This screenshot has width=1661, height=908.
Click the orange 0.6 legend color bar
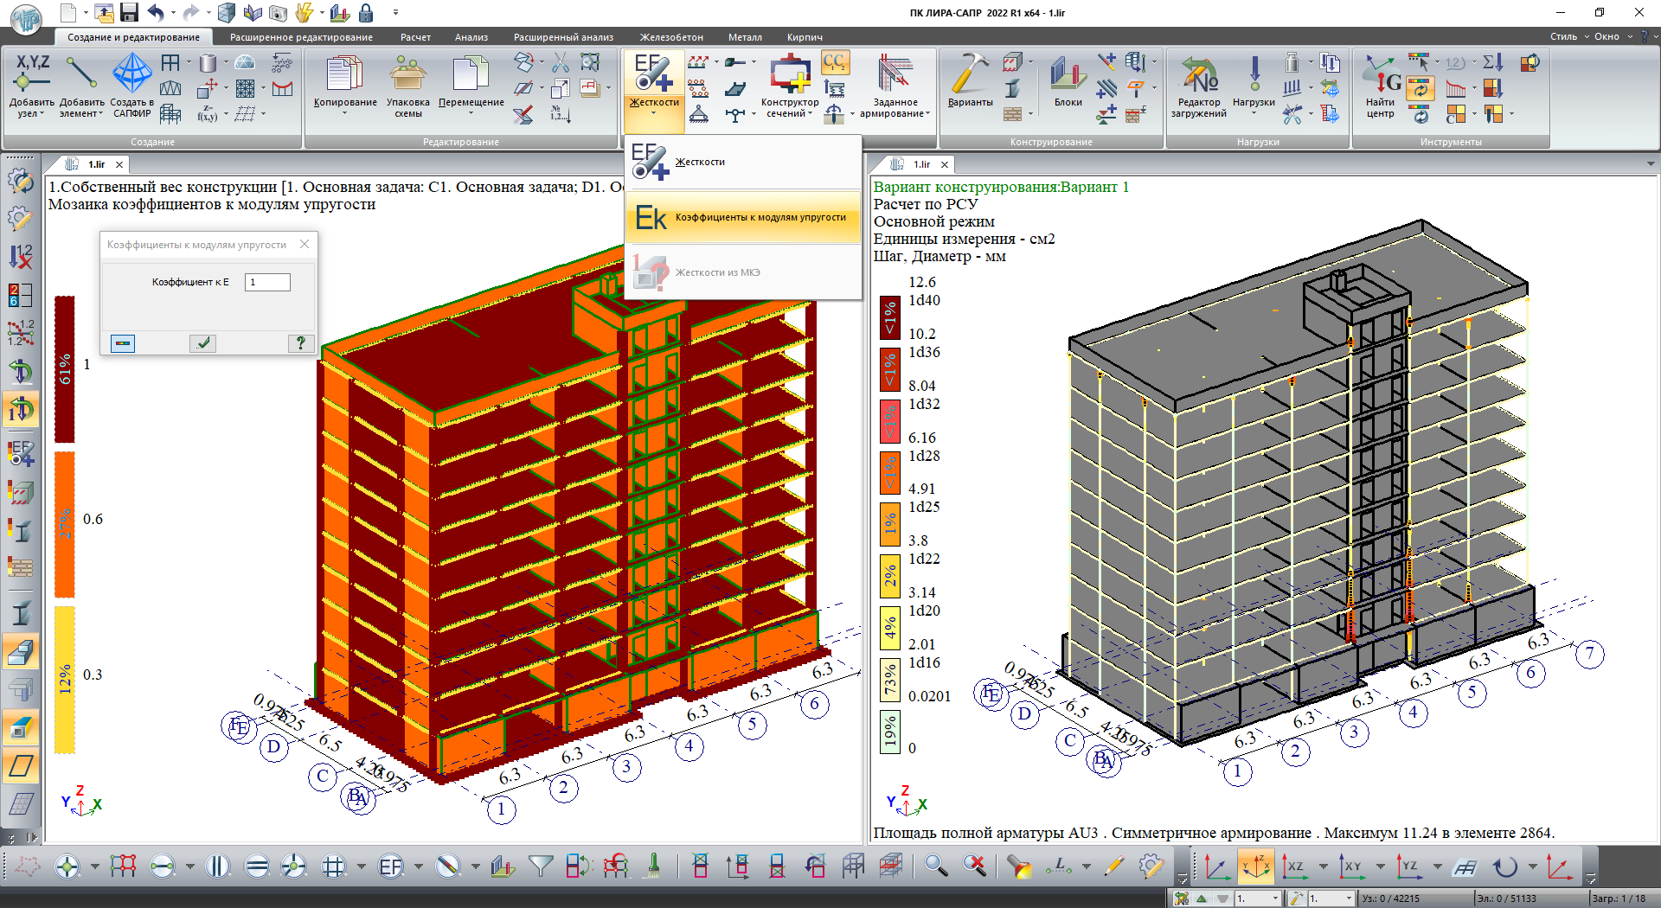coord(65,524)
